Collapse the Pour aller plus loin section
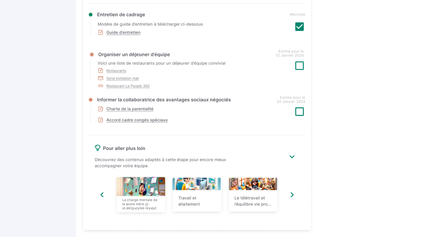Screen dimensions: 421x237 tap(292, 157)
